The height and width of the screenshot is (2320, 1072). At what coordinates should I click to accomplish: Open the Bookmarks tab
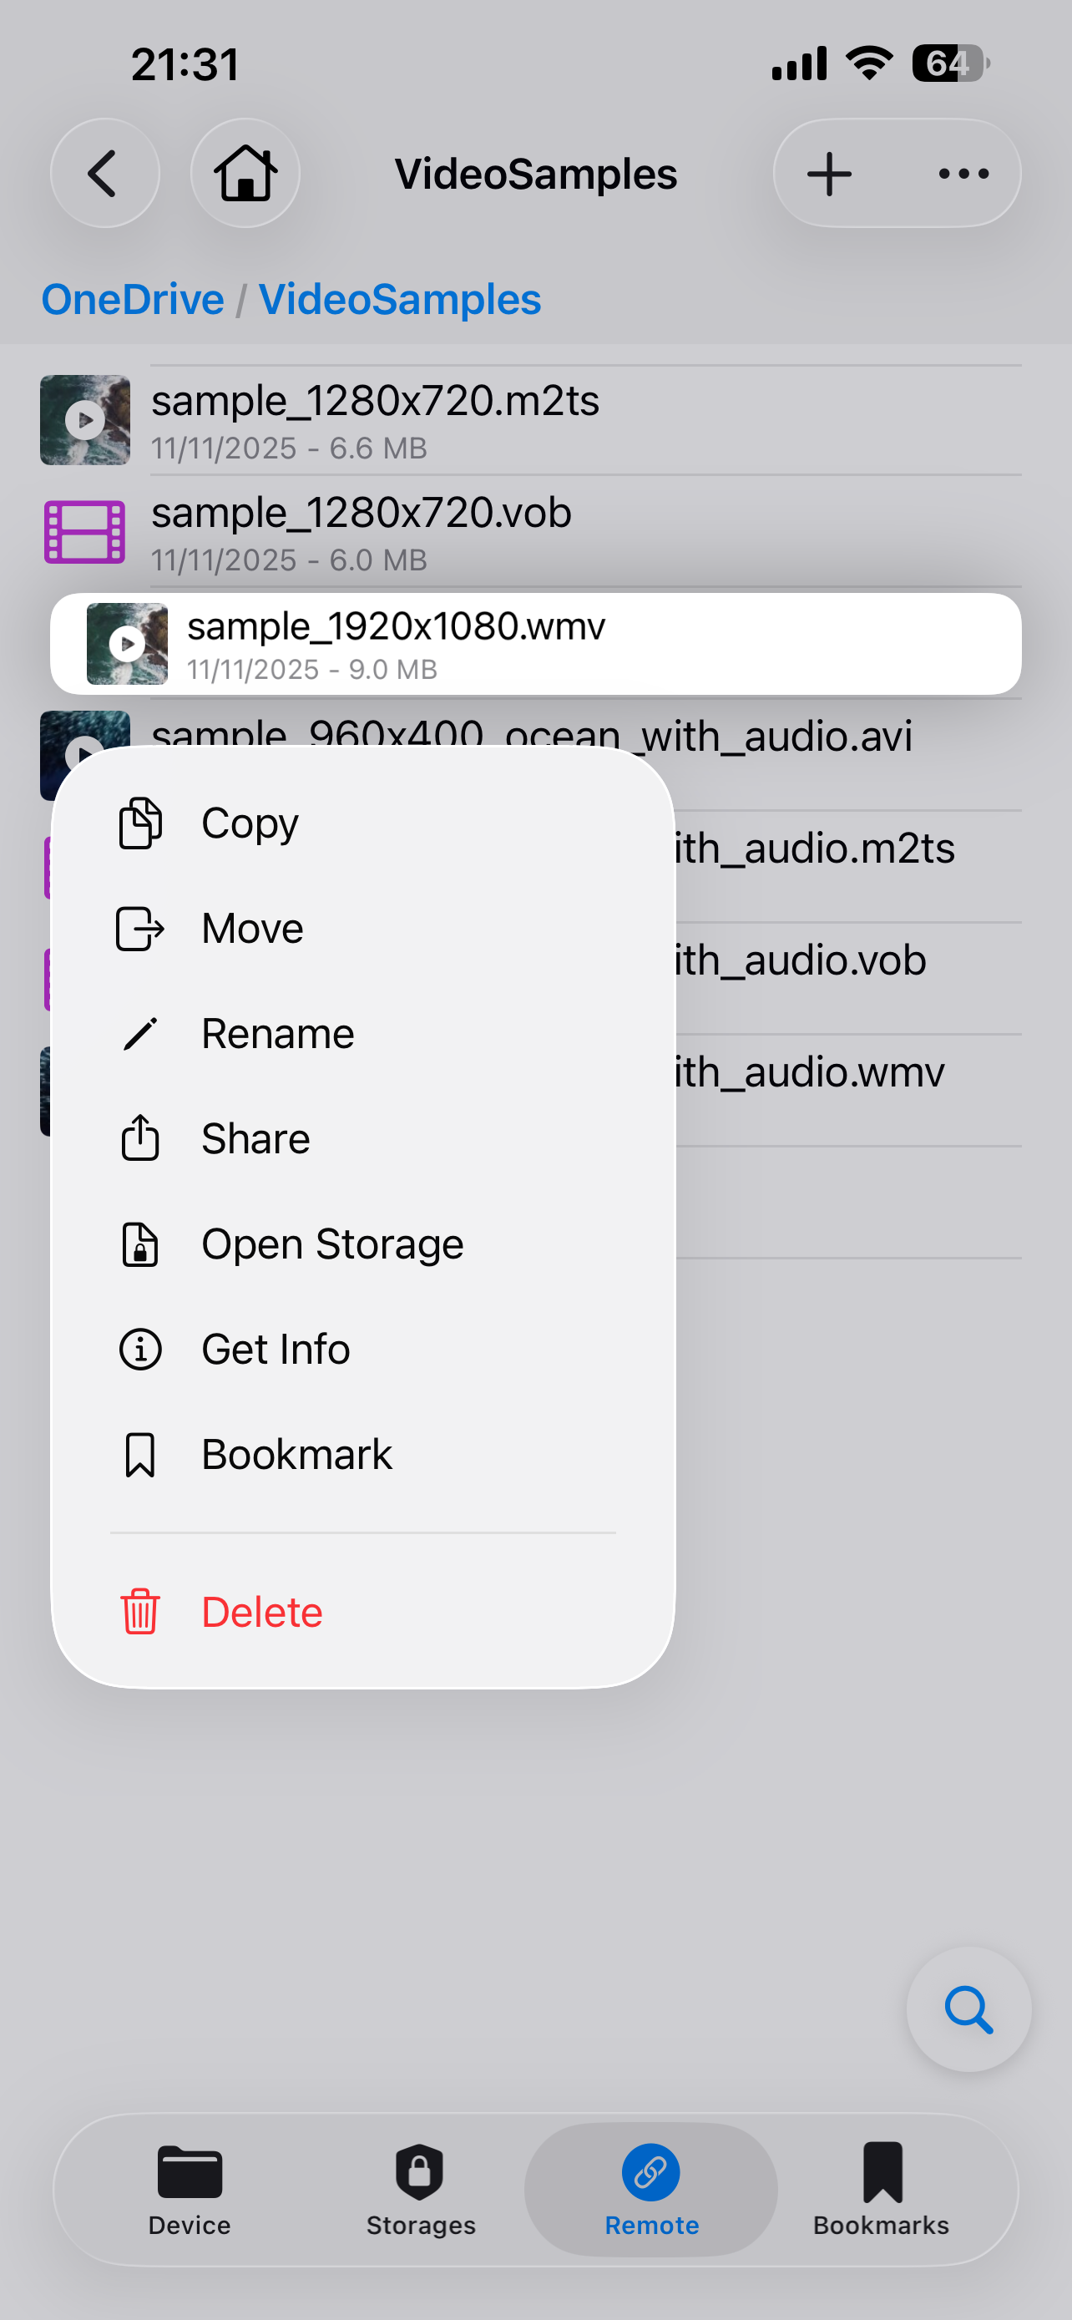click(x=881, y=2190)
